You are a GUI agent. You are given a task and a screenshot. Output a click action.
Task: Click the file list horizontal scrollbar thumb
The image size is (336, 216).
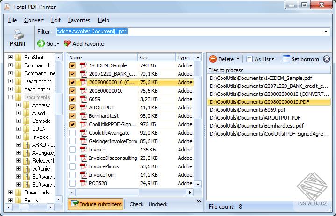coord(107,192)
